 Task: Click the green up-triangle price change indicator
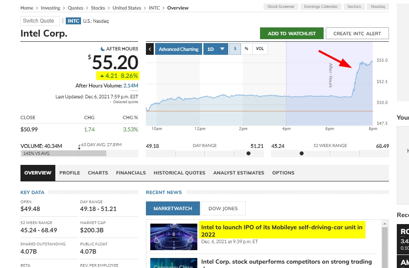[x=102, y=76]
